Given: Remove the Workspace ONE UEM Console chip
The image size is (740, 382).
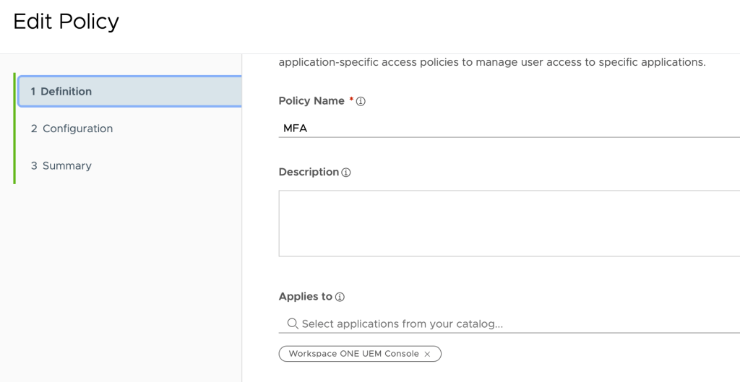Looking at the screenshot, I should [x=427, y=354].
